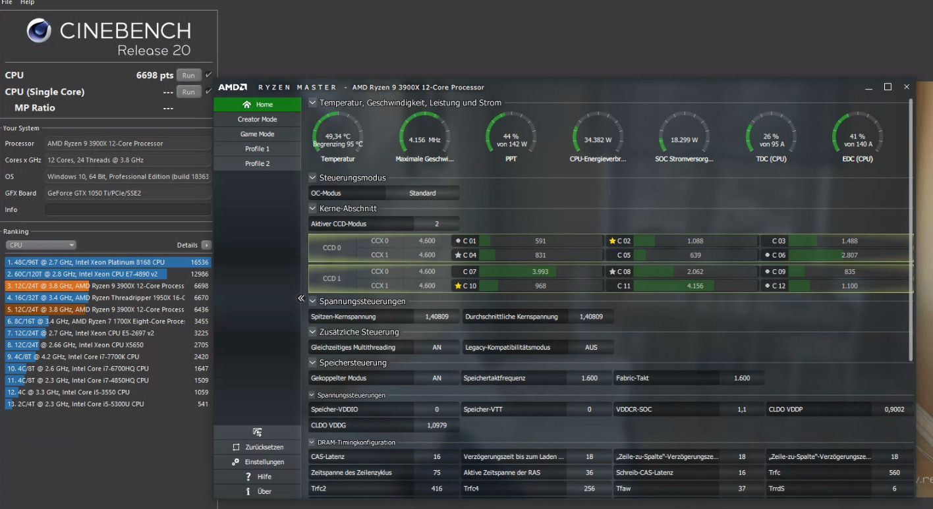Image resolution: width=933 pixels, height=509 pixels.
Task: Select Profile 1 in the sidebar
Action: (x=257, y=149)
